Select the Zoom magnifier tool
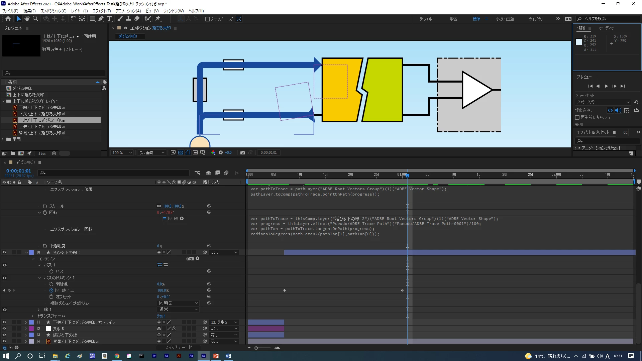Viewport: 642px width, 361px height. pos(35,19)
